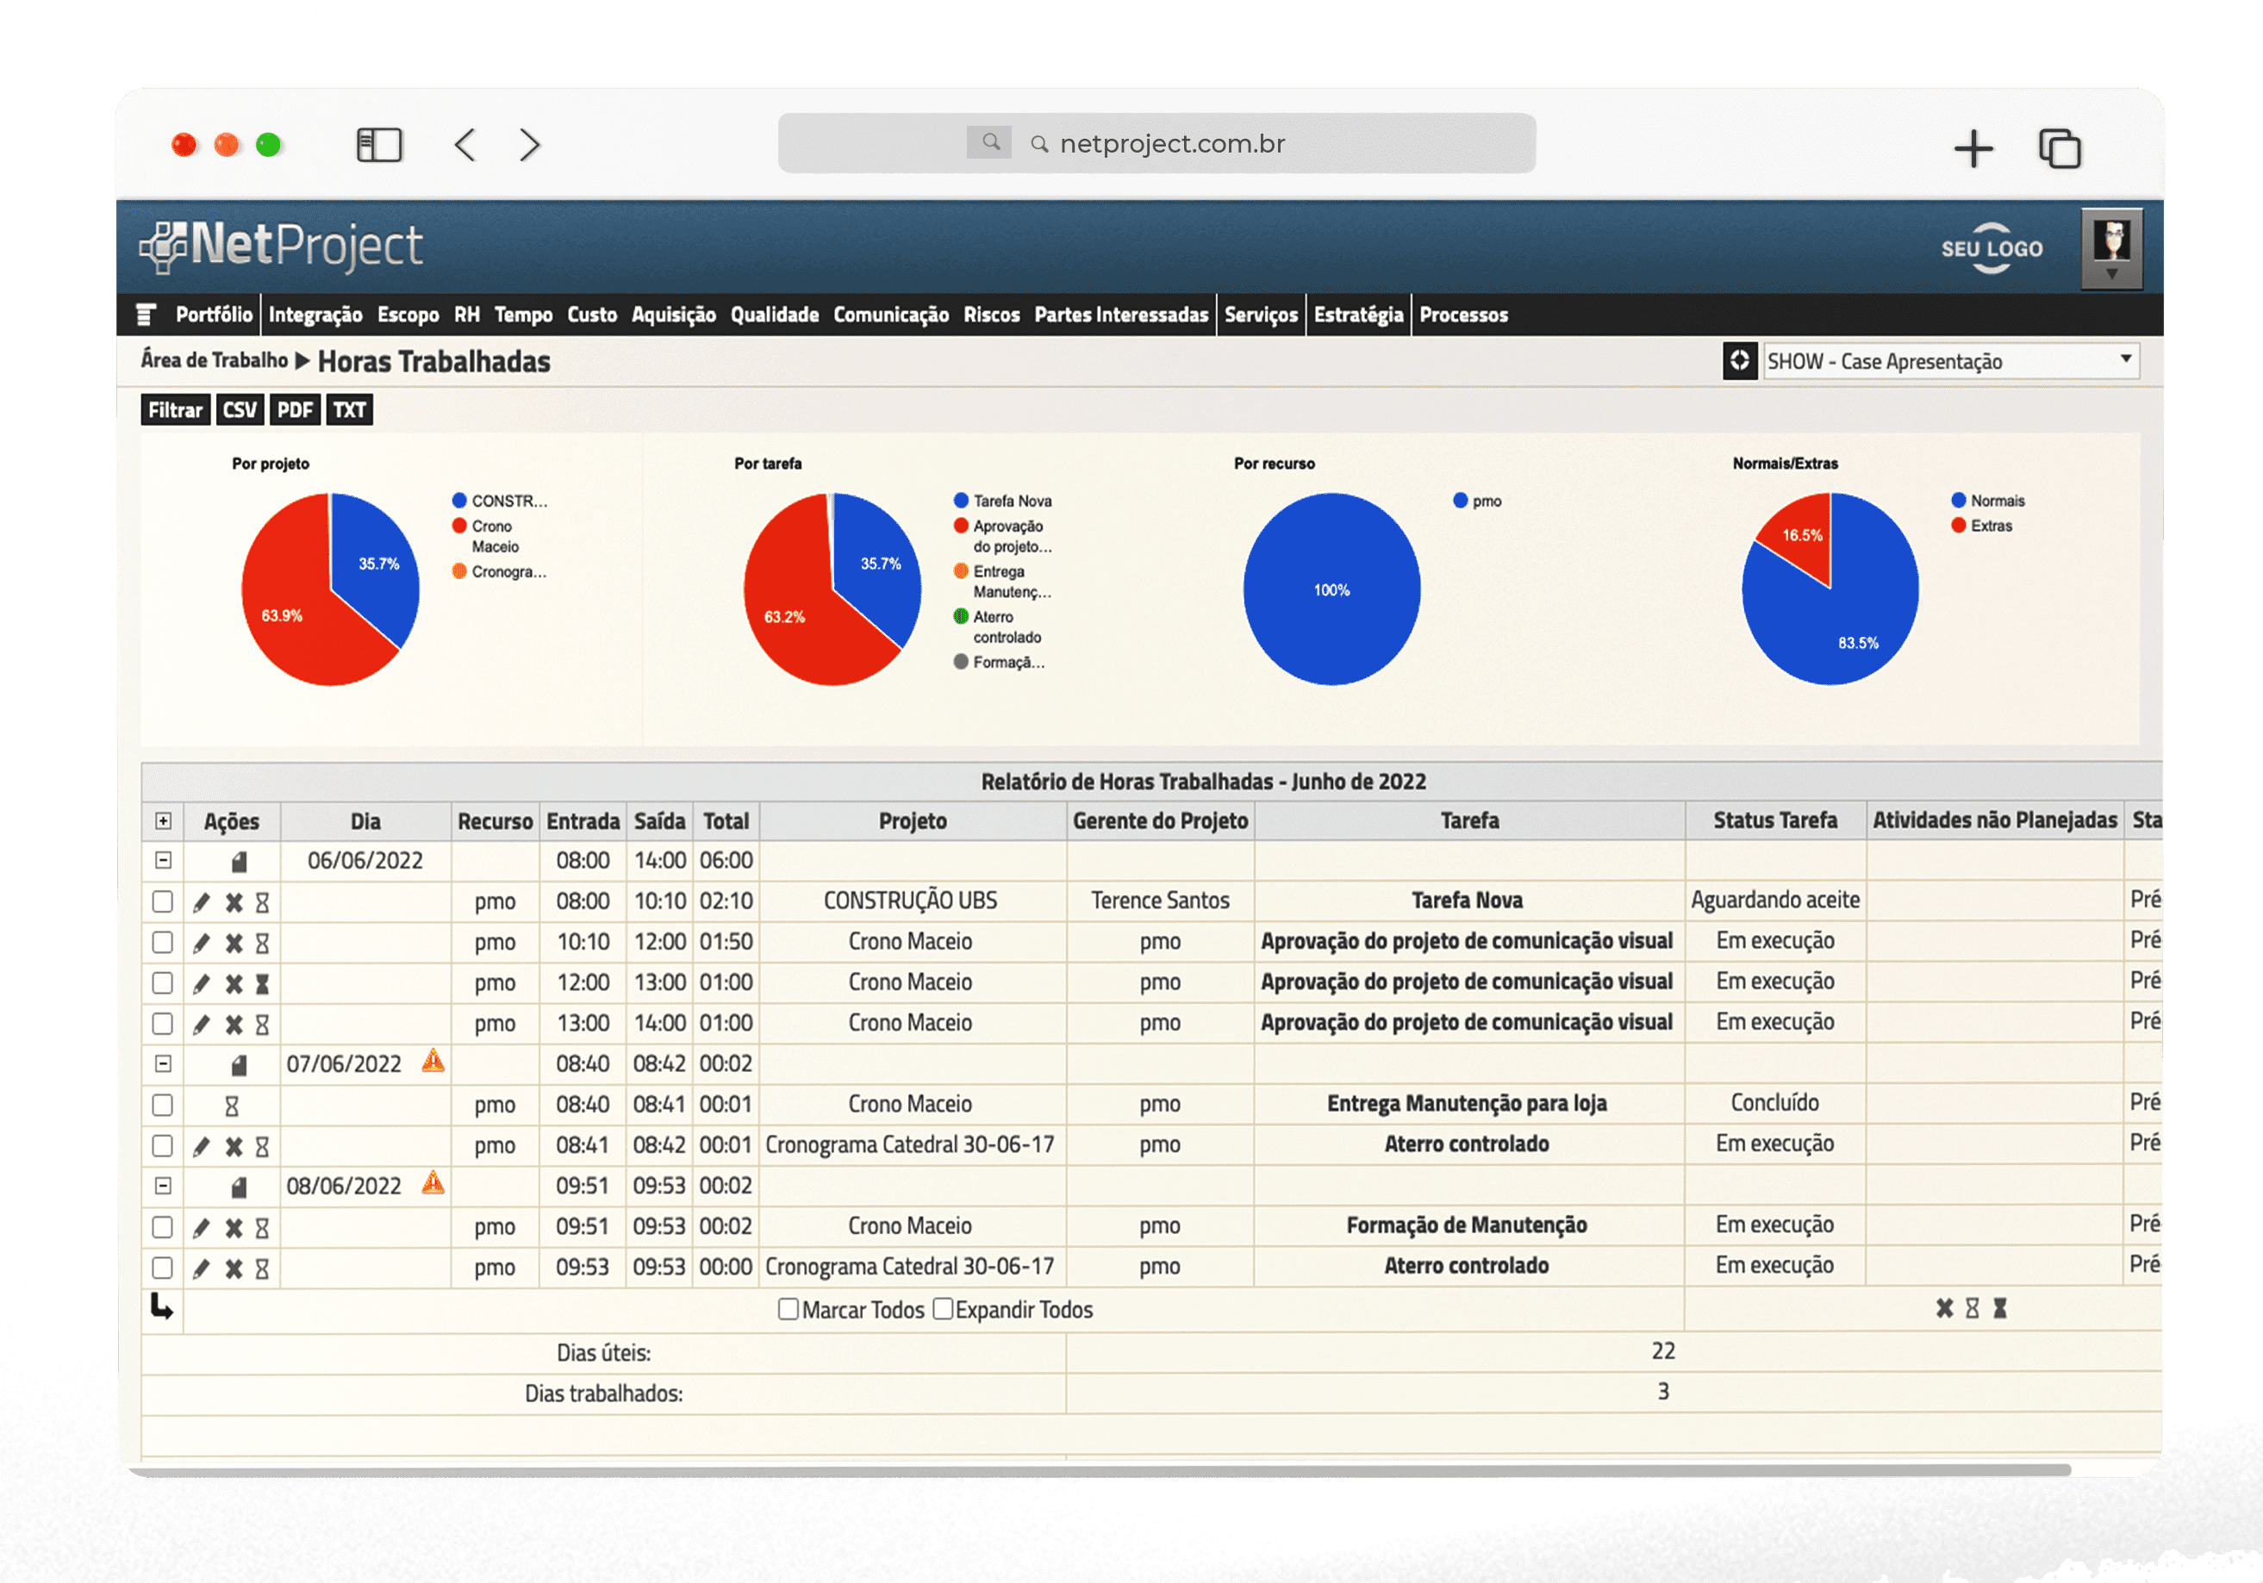Edit the Tarefa Nova time entry pencil

point(201,902)
